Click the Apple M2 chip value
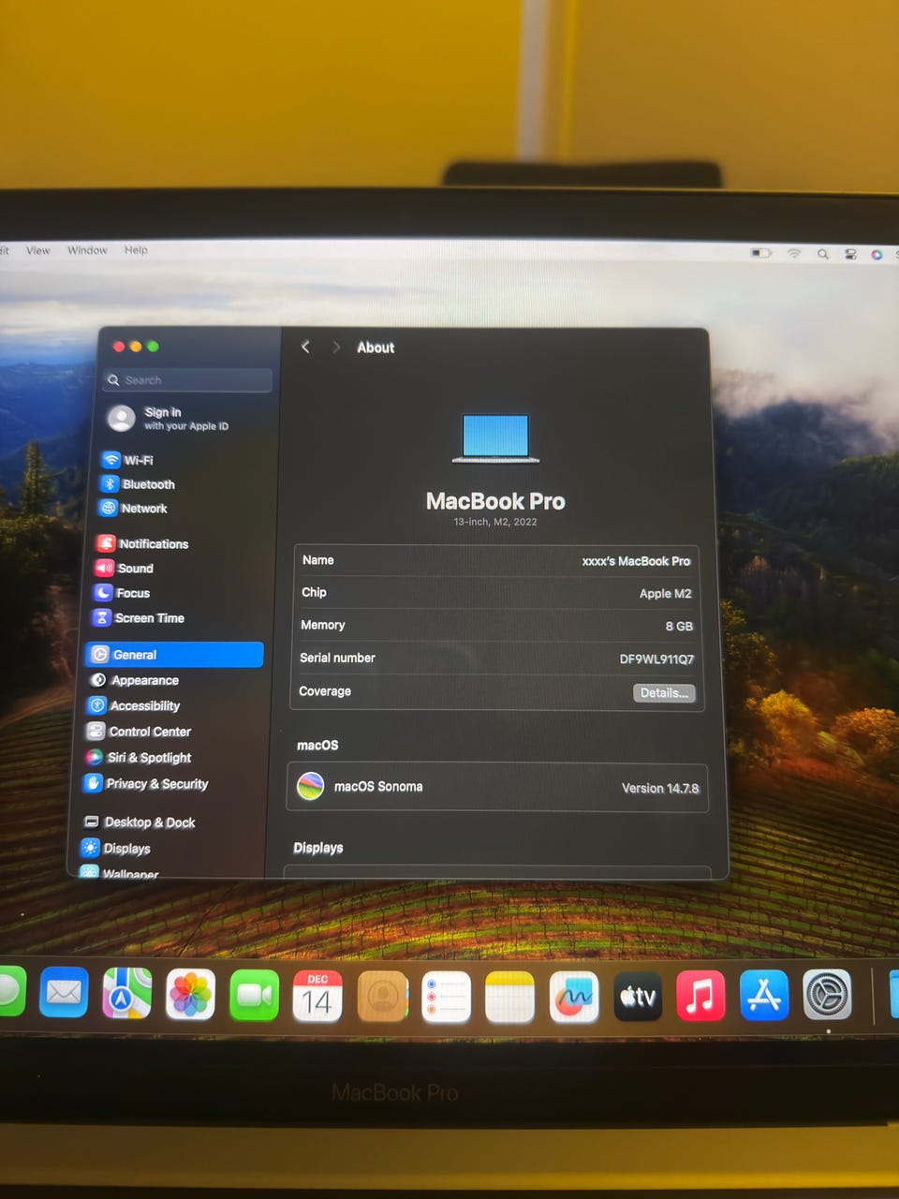Screen dimensions: 899x1199 tap(665, 594)
